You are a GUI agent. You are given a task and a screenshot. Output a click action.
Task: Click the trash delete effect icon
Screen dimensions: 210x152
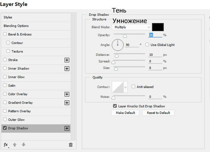pos(71,145)
